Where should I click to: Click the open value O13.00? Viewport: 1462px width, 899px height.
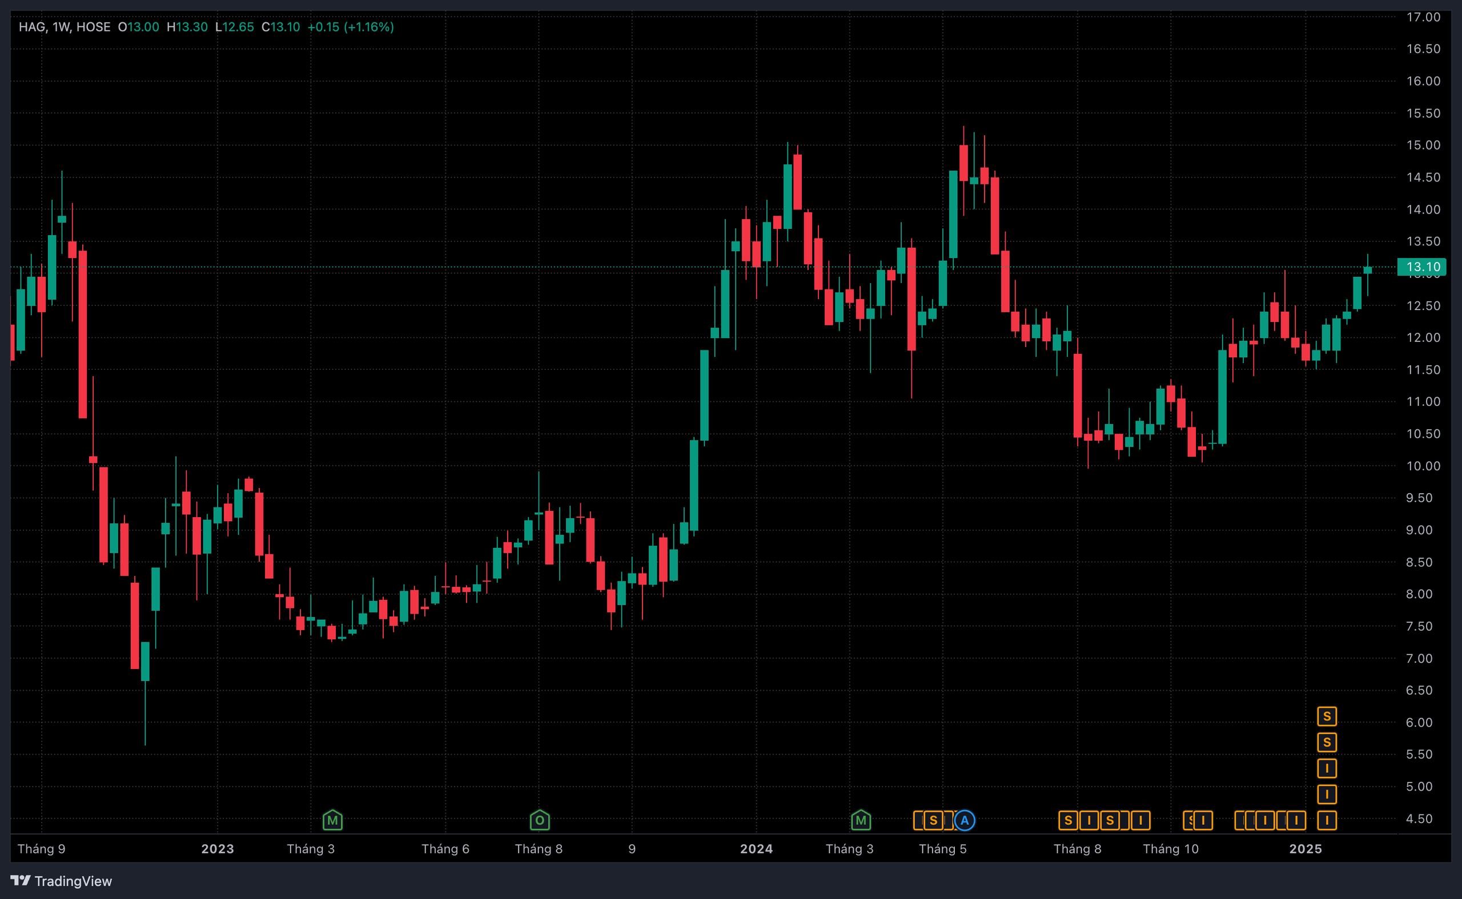click(139, 27)
